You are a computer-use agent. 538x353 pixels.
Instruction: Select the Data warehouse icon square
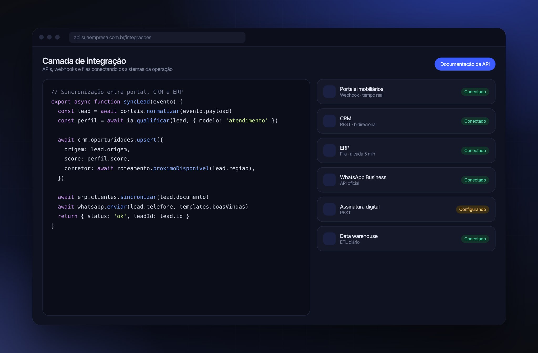pos(329,239)
